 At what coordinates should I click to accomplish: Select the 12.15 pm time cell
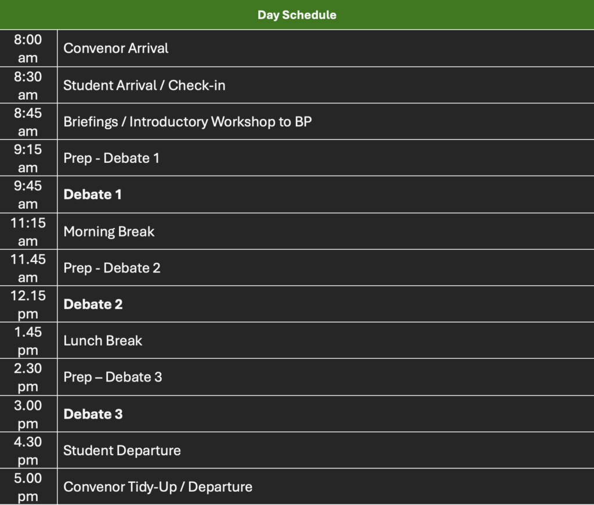(x=28, y=304)
